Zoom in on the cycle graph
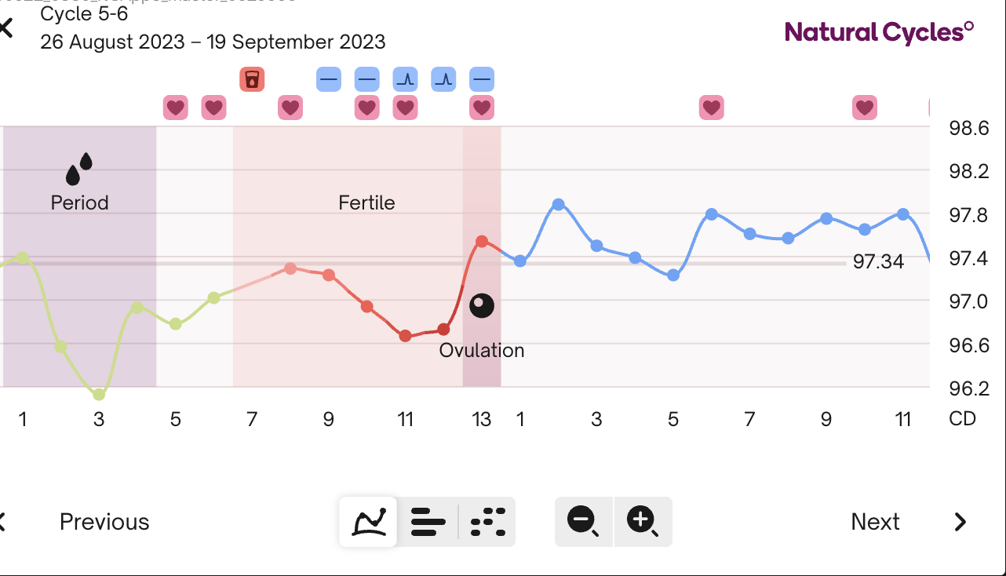 (x=642, y=521)
